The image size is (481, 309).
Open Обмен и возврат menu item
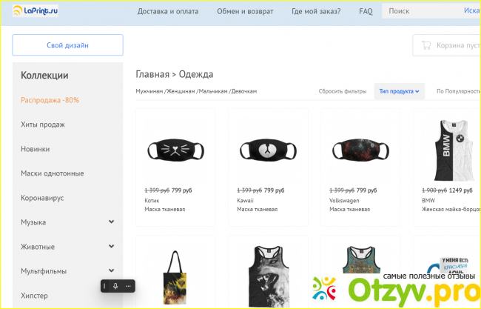[x=245, y=11]
